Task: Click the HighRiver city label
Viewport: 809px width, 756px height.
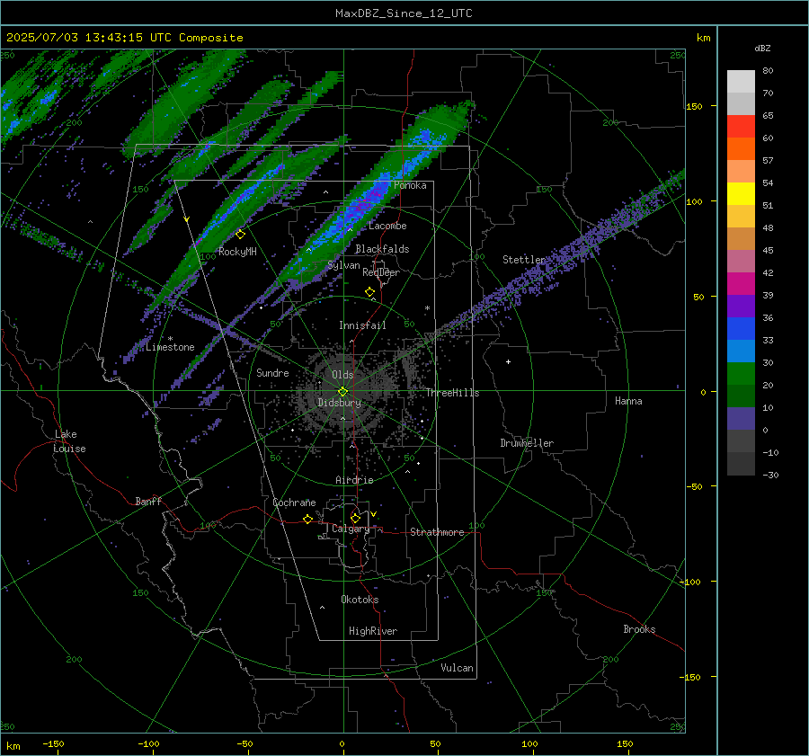Action: (x=373, y=631)
